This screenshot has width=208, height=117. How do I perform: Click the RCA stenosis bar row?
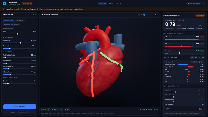184,52
